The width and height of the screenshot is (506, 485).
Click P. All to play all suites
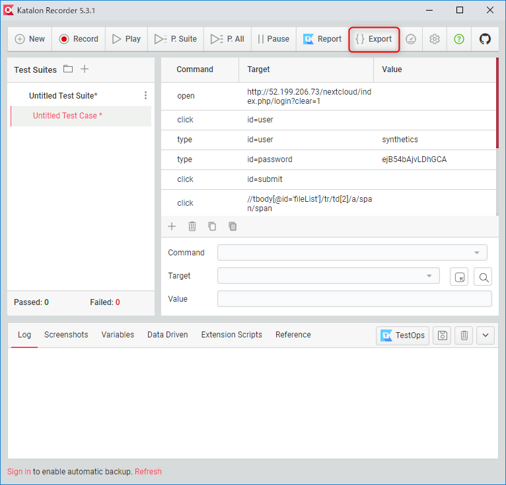coord(227,39)
